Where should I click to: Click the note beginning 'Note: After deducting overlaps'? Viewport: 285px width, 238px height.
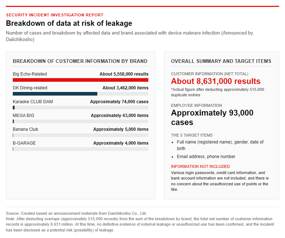(x=140, y=225)
